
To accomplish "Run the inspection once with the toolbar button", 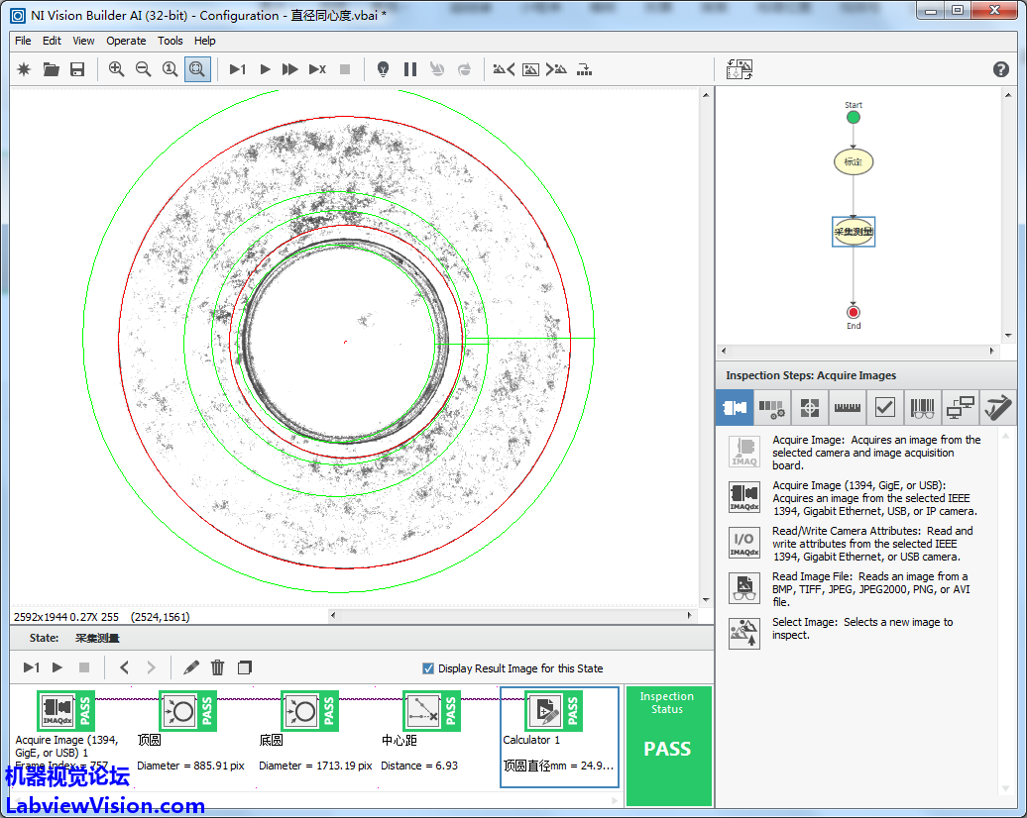I will tap(237, 69).
